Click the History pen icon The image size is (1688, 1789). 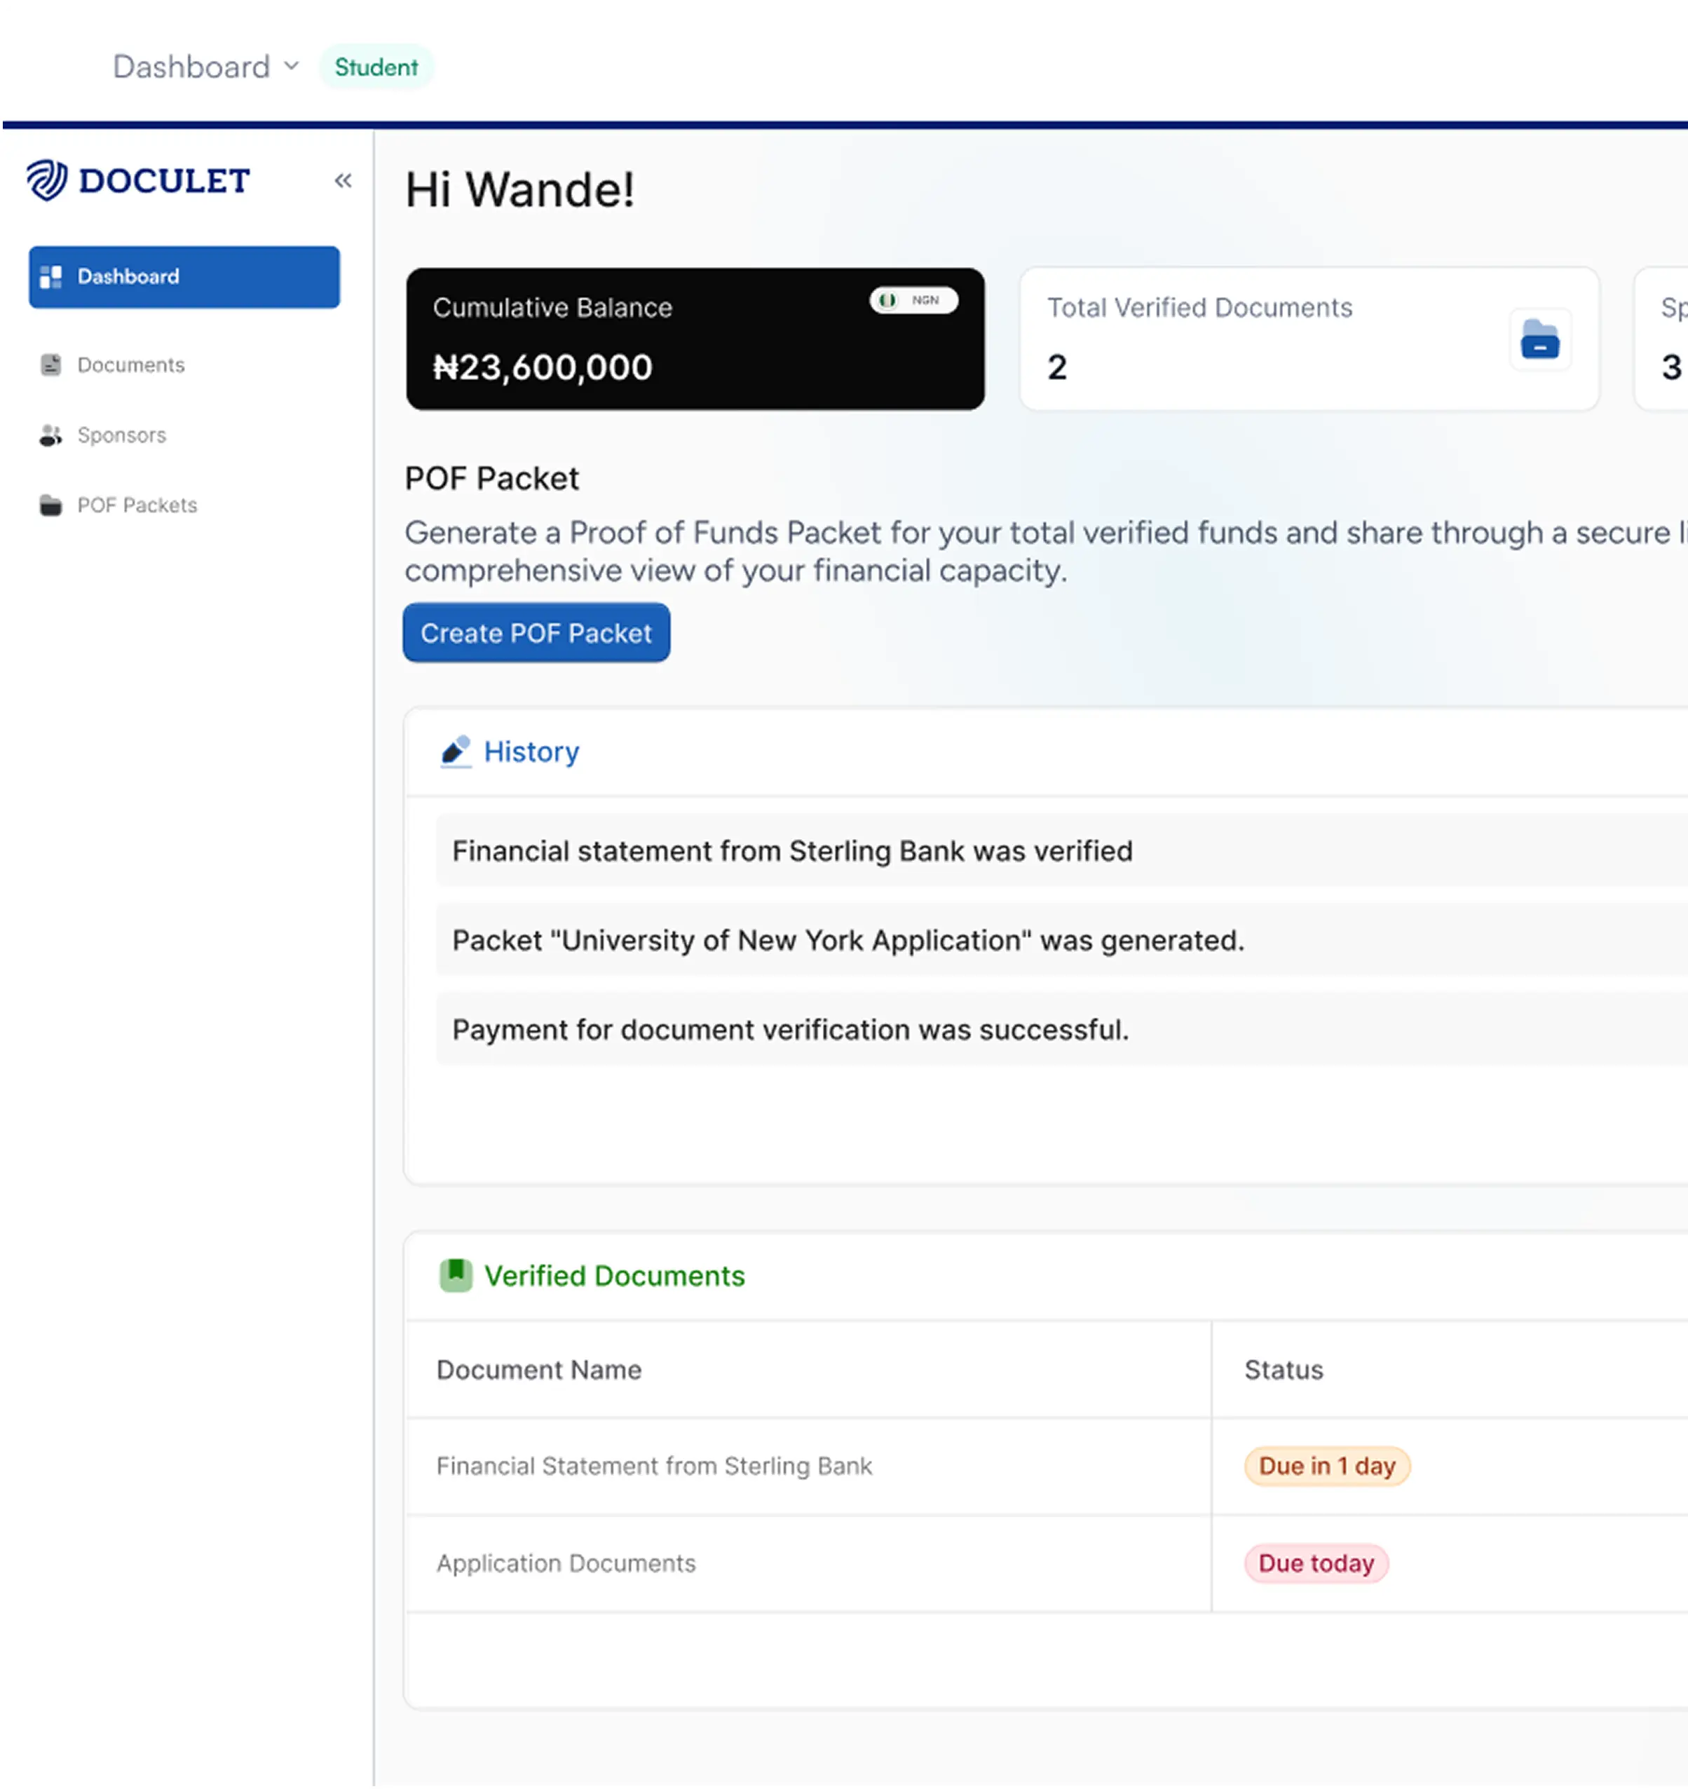456,751
